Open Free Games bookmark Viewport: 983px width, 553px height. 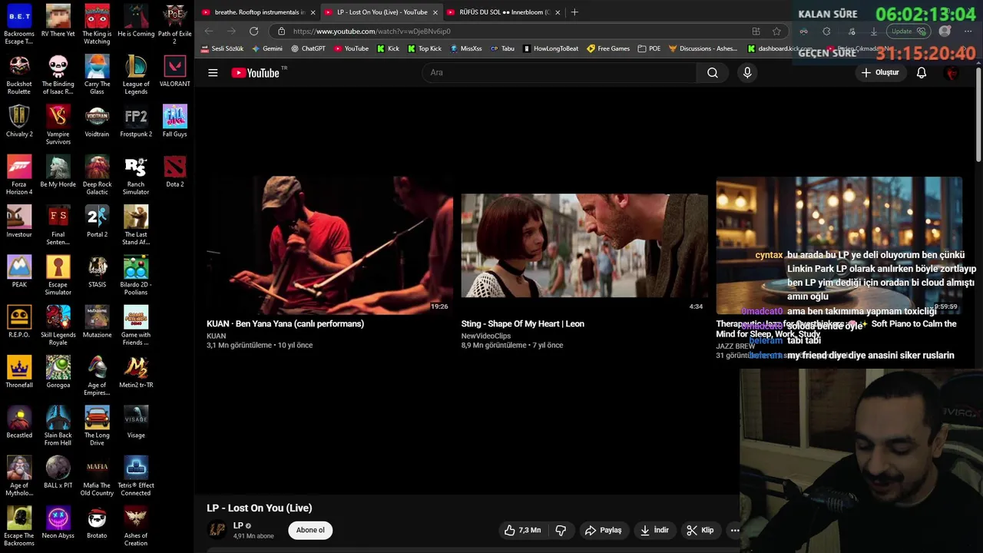(608, 48)
